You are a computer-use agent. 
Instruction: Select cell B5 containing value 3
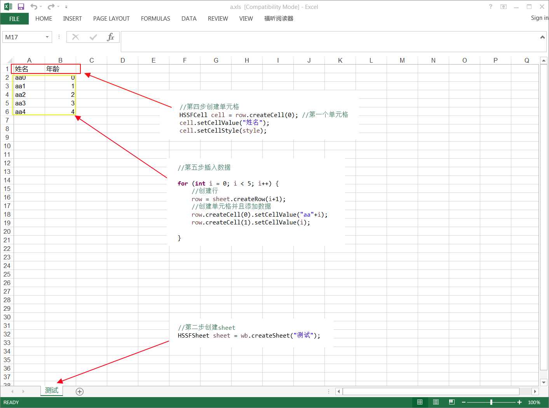click(60, 103)
